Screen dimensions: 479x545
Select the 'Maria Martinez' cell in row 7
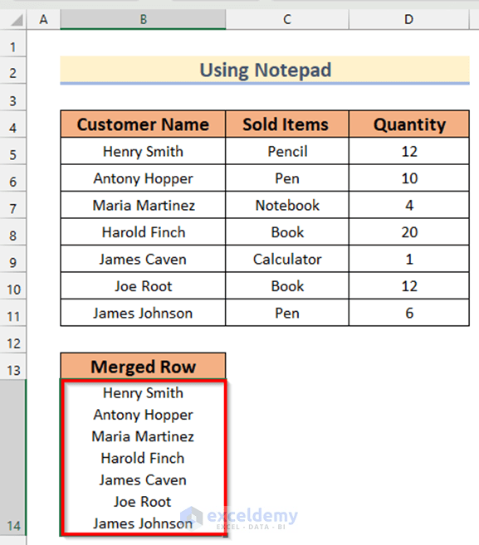[143, 205]
